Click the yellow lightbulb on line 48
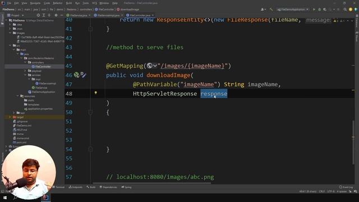Screen dimensions: 359x202 [x=96, y=93]
